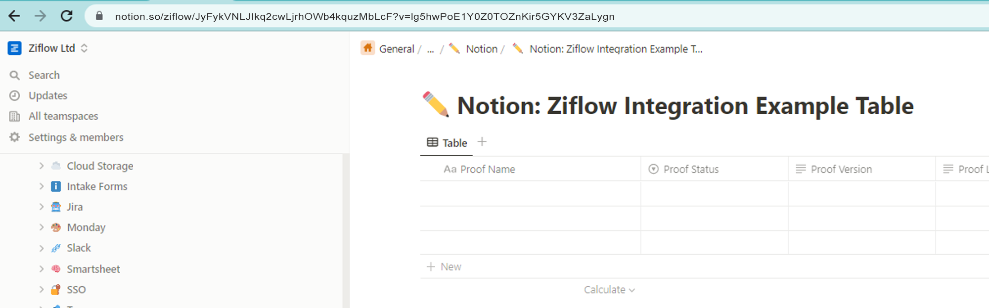Open Search in the sidebar
989x308 pixels.
44,75
